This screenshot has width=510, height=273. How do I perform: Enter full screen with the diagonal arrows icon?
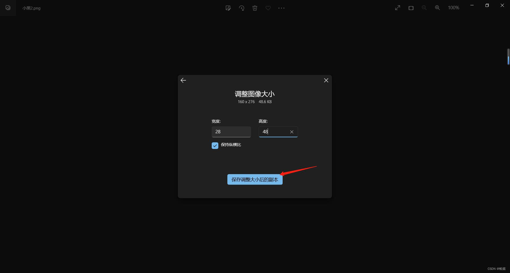tap(398, 8)
